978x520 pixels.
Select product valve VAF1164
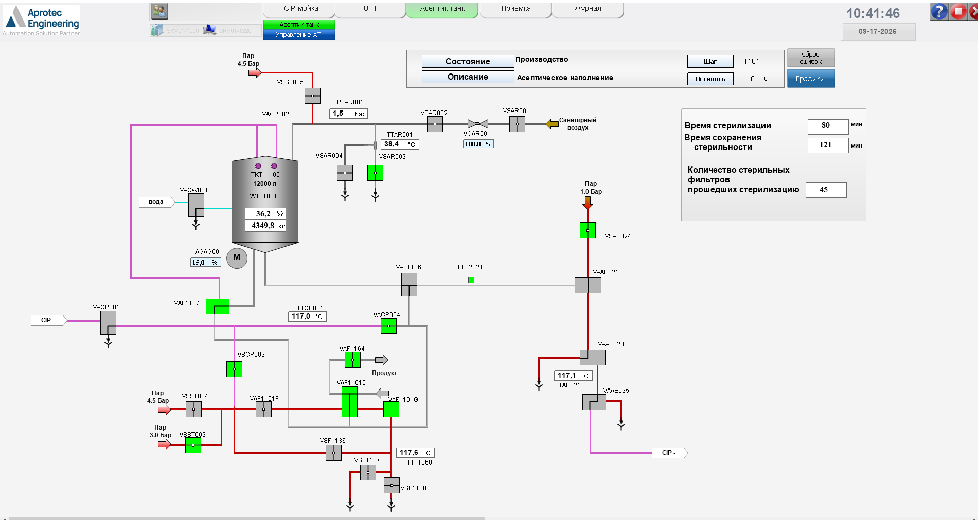pyautogui.click(x=352, y=360)
